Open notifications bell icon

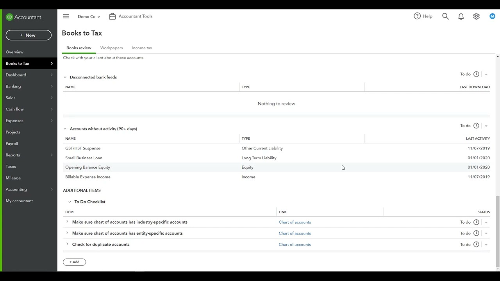[461, 16]
